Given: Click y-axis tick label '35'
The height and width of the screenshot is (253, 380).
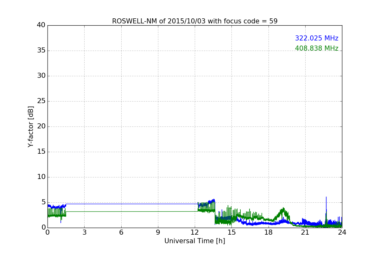Looking at the screenshot, I should pyautogui.click(x=41, y=51).
